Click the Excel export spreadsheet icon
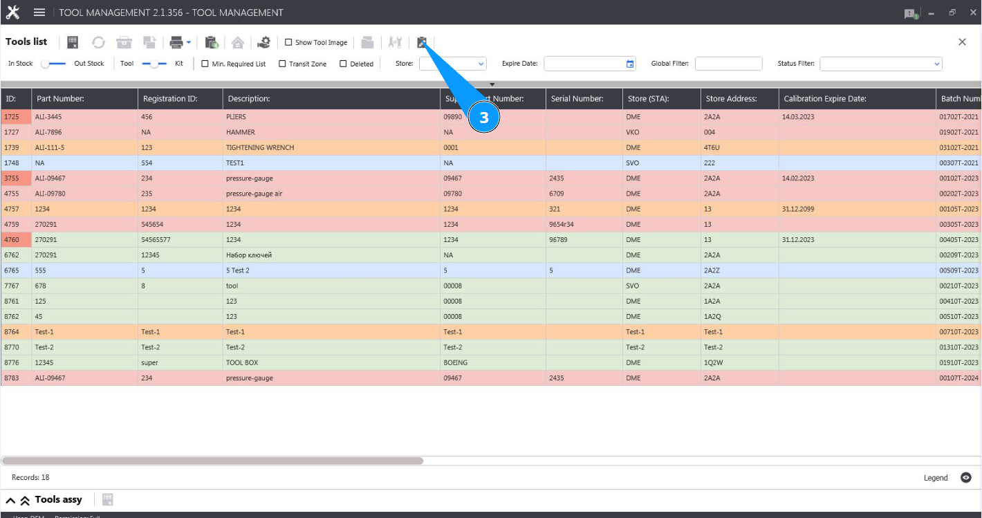982x518 pixels. (x=73, y=43)
